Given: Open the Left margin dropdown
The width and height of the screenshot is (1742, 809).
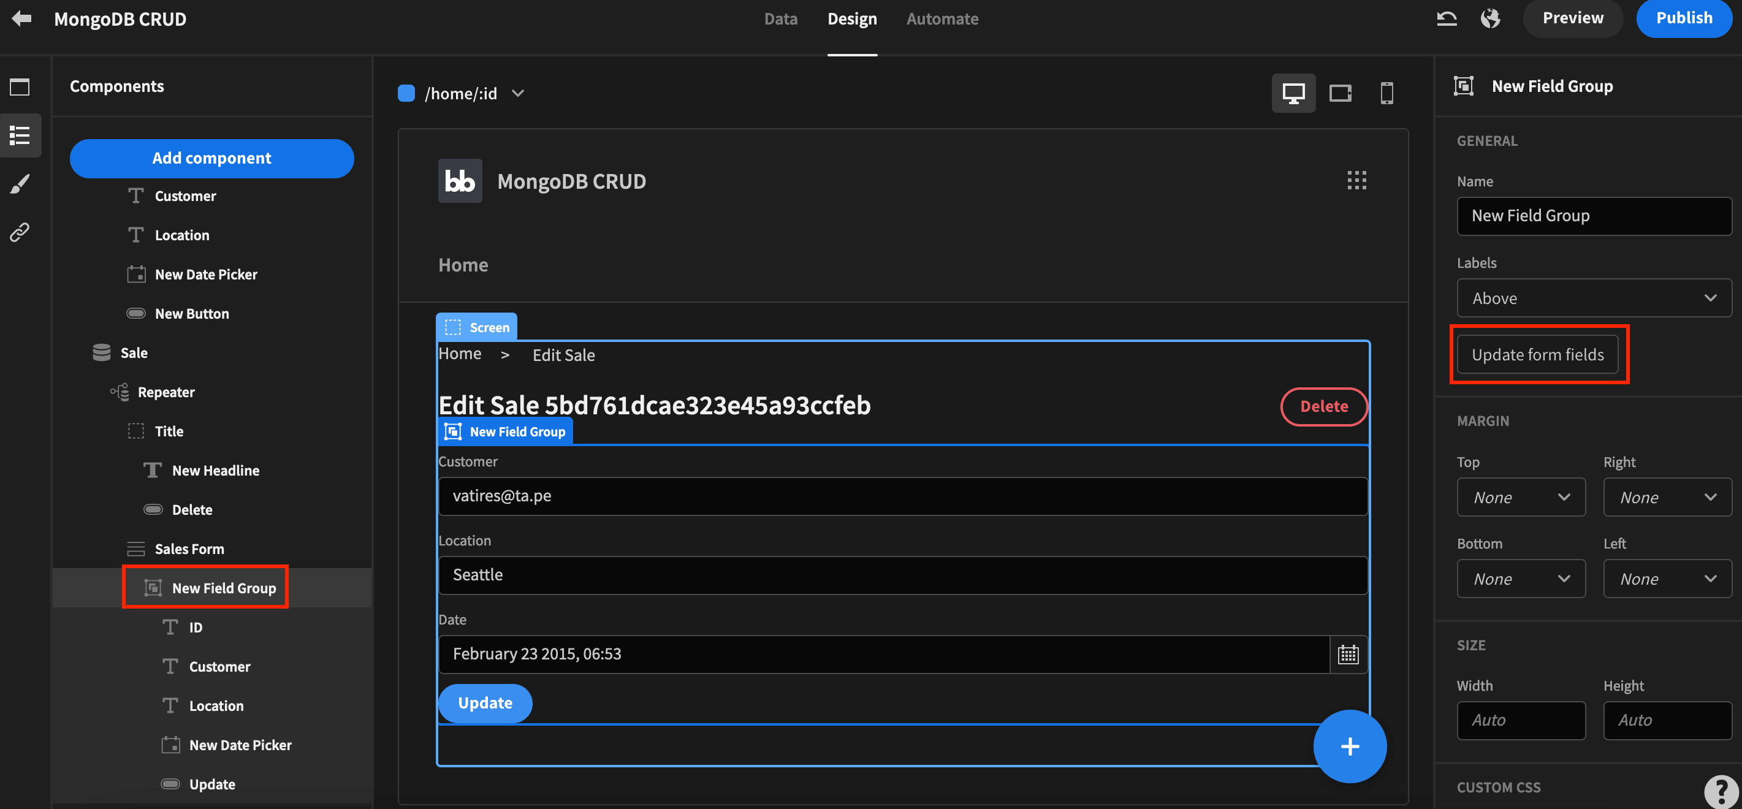Looking at the screenshot, I should coord(1667,579).
